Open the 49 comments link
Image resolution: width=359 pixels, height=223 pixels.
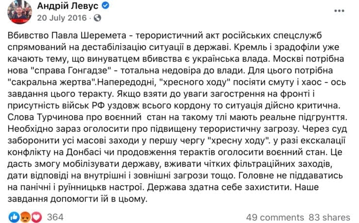coord(275,217)
